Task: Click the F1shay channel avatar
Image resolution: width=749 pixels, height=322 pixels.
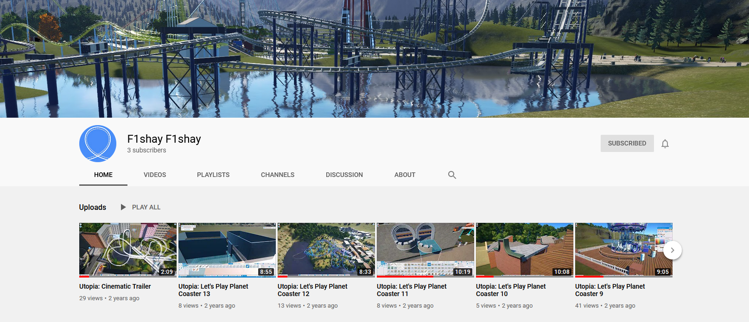Action: point(98,144)
